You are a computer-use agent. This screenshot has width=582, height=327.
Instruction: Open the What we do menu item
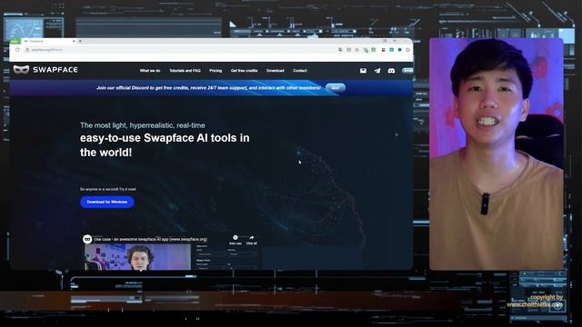click(x=150, y=71)
